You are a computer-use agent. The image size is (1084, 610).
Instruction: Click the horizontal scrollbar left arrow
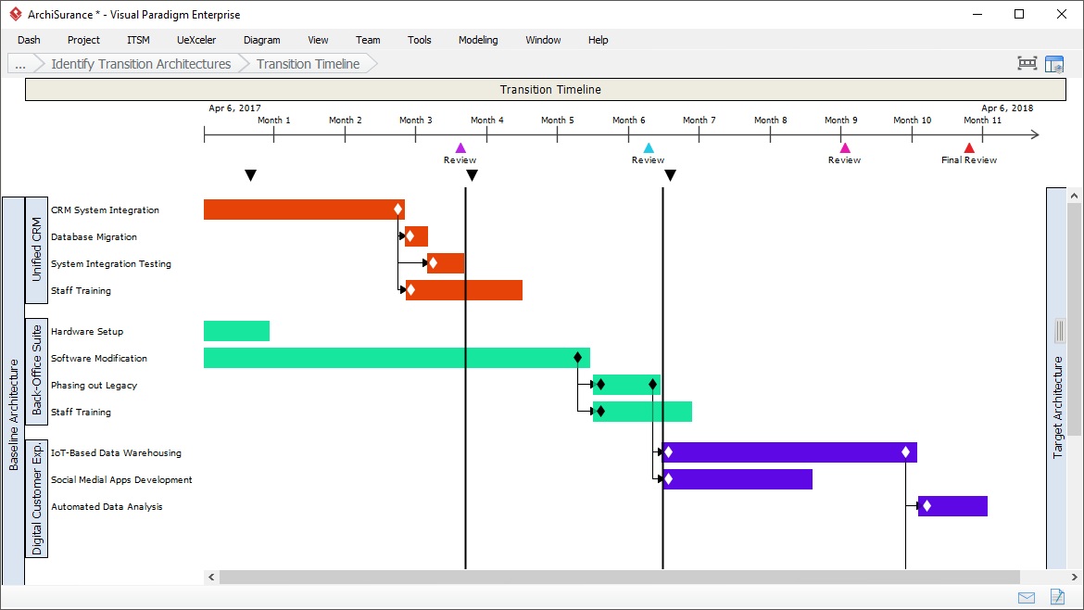[210, 577]
